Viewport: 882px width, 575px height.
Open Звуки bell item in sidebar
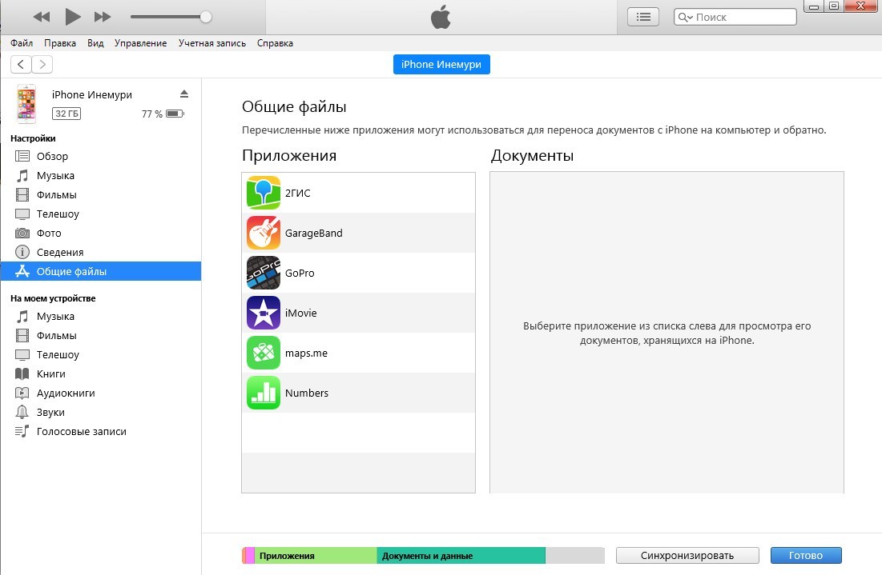(101, 412)
